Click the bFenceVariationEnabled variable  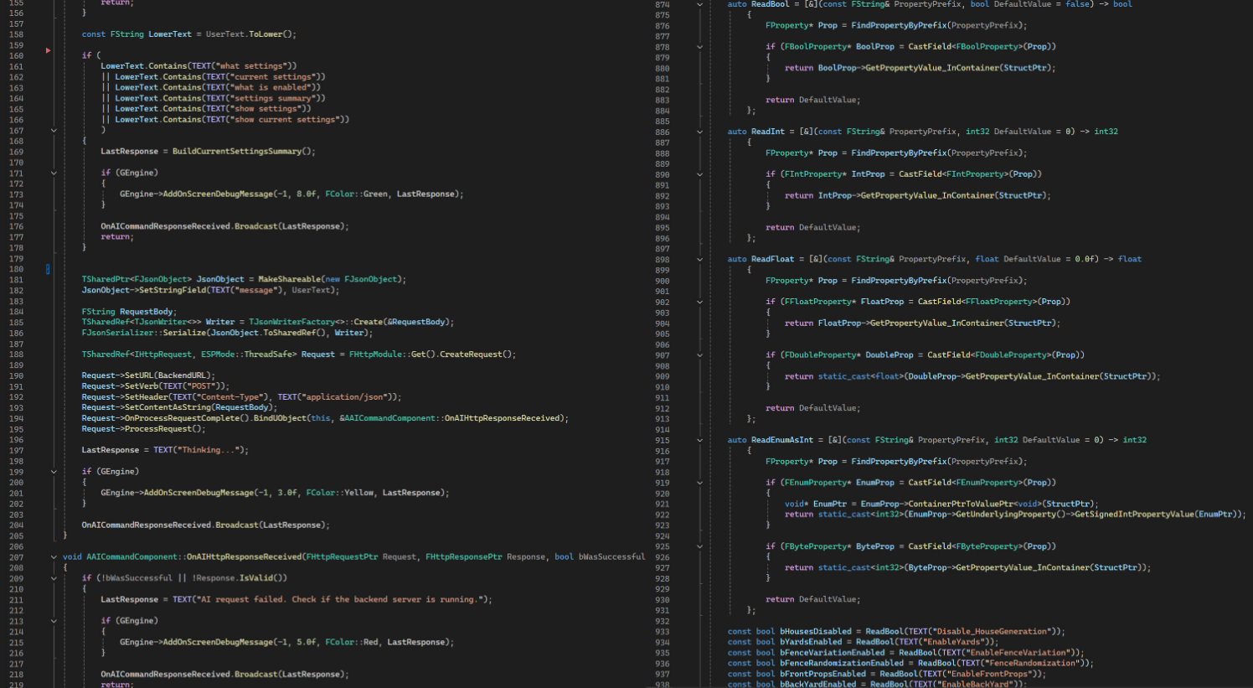click(832, 653)
